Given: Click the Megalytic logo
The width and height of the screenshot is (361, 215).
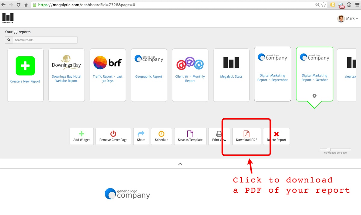Looking at the screenshot, I should point(8,18).
